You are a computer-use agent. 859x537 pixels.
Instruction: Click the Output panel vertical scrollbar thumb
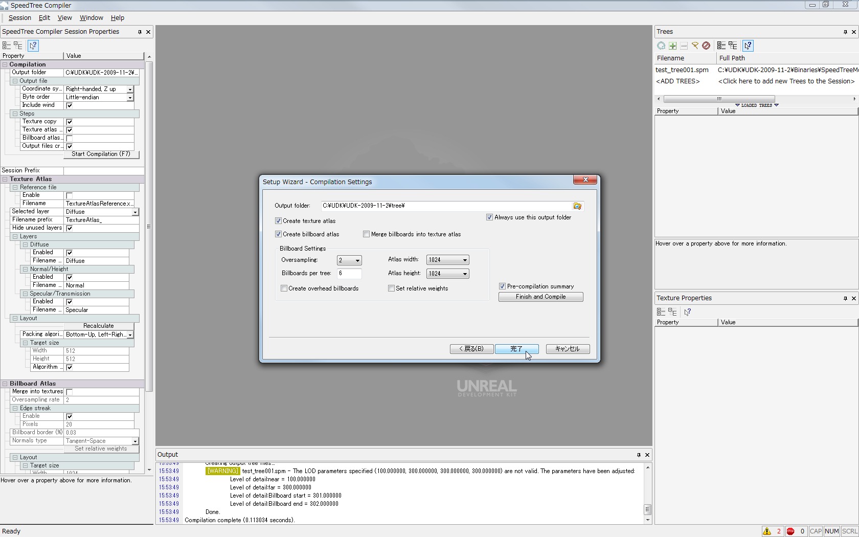click(647, 509)
